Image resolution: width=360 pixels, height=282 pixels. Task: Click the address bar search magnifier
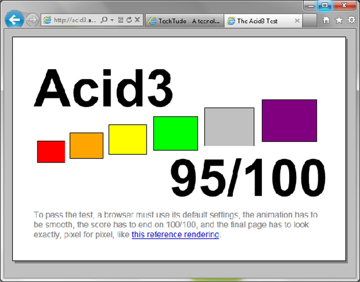[104, 20]
